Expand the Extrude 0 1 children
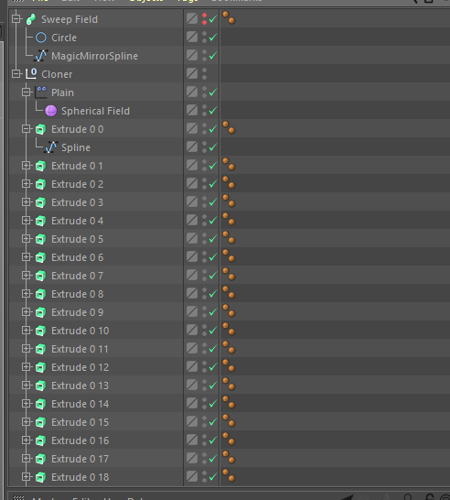Image resolution: width=450 pixels, height=500 pixels. coord(27,166)
